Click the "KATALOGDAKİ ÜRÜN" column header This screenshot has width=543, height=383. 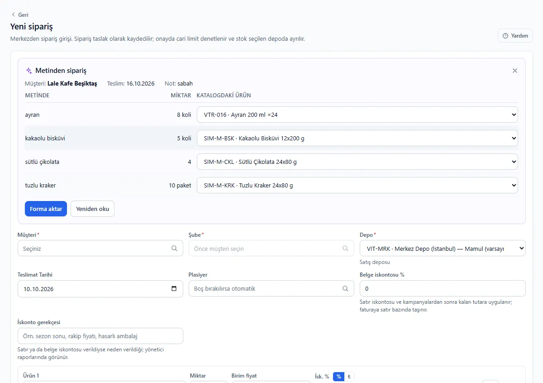pos(224,96)
